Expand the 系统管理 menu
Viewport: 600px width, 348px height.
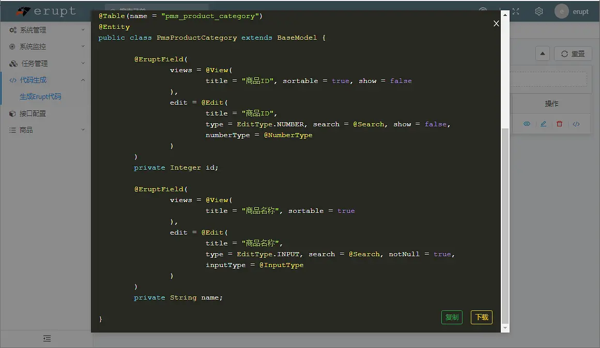46,30
